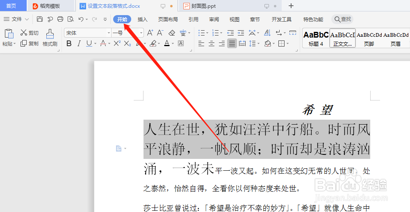Image resolution: width=410 pixels, height=212 pixels.
Task: Open the 引用 tab
Action: [194, 19]
